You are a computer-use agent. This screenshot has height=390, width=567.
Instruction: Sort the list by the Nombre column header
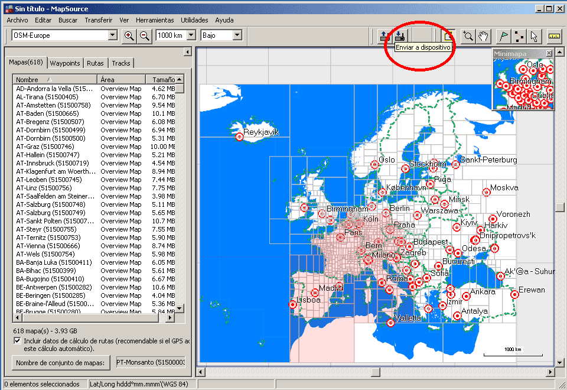click(x=55, y=79)
